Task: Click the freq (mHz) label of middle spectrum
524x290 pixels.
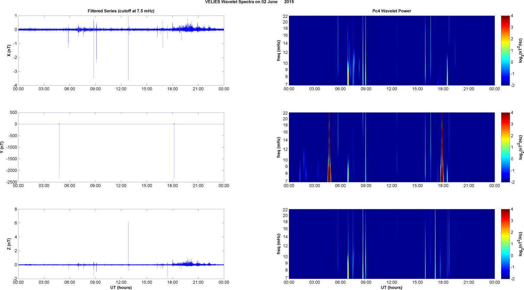Action: click(279, 147)
